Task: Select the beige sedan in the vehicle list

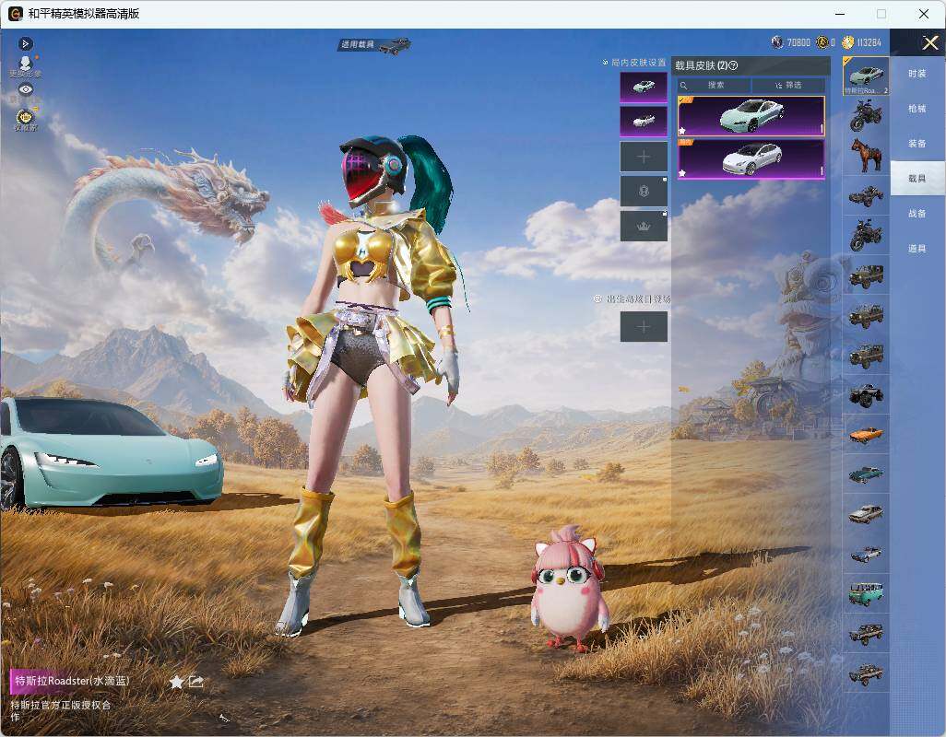Action: point(866,514)
